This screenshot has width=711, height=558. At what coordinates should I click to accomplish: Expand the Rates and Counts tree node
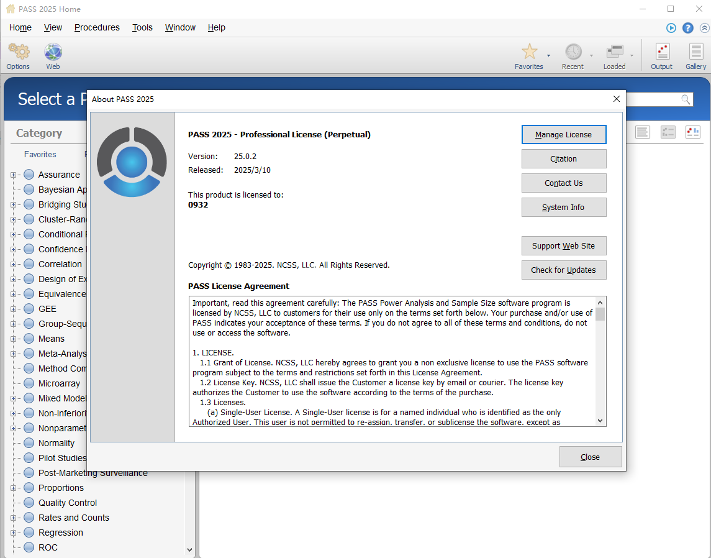(13, 518)
